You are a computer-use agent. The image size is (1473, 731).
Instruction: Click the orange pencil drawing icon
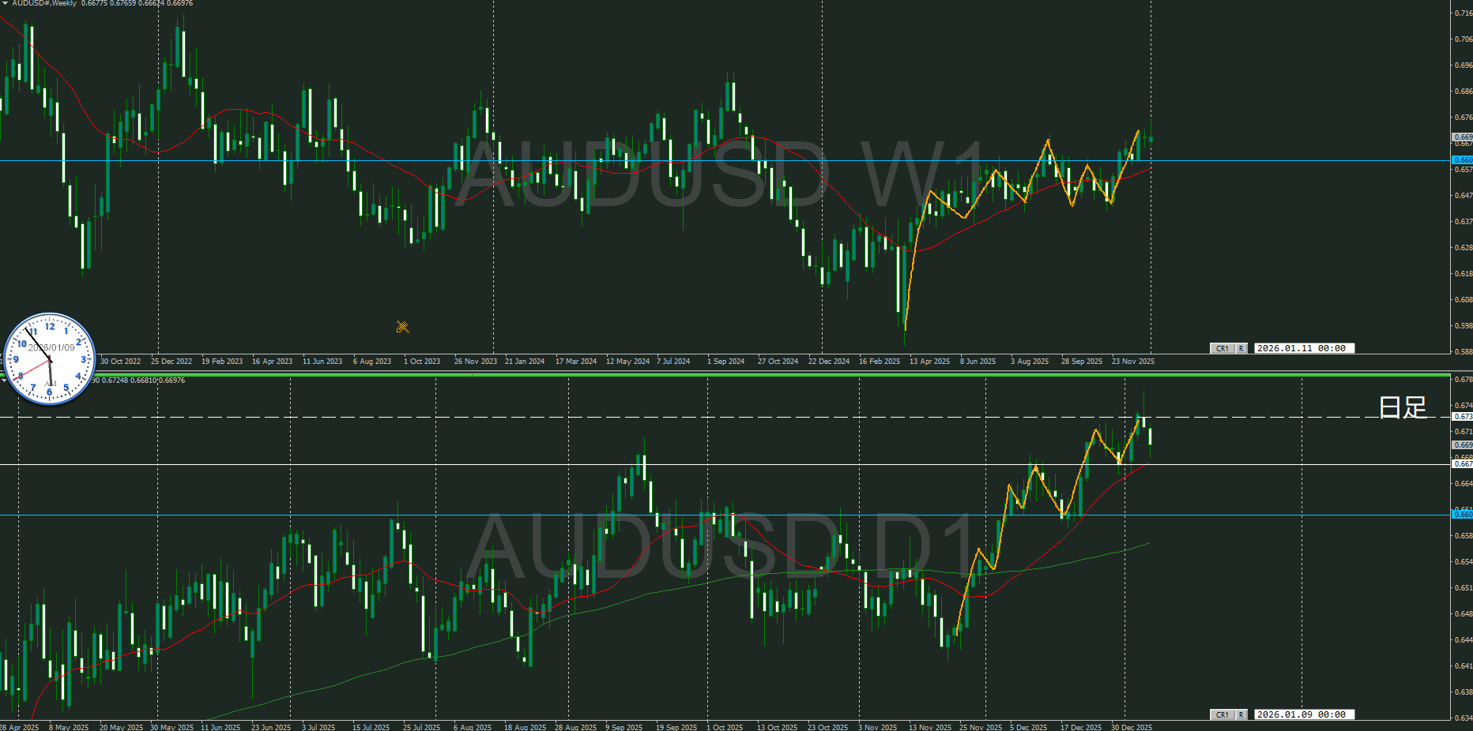pos(402,327)
